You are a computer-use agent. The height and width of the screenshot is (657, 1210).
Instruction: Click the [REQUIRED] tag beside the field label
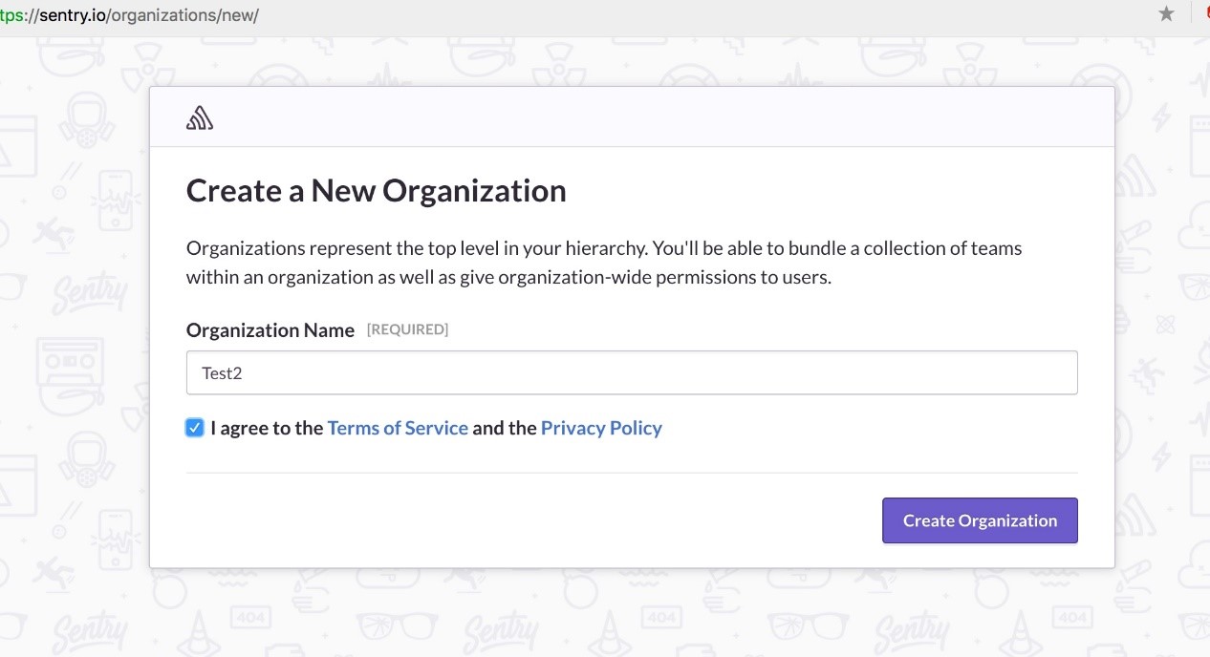pos(407,329)
